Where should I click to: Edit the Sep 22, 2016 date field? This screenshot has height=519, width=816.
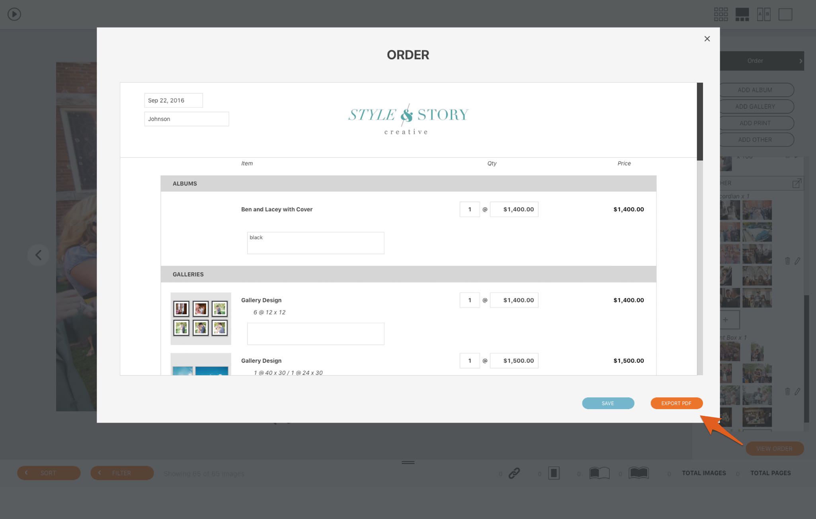click(174, 100)
